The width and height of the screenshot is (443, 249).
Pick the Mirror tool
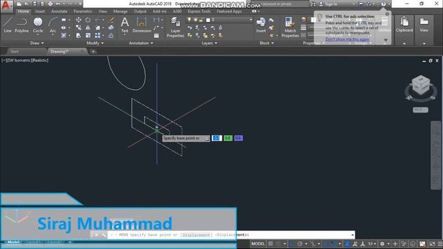(88, 28)
